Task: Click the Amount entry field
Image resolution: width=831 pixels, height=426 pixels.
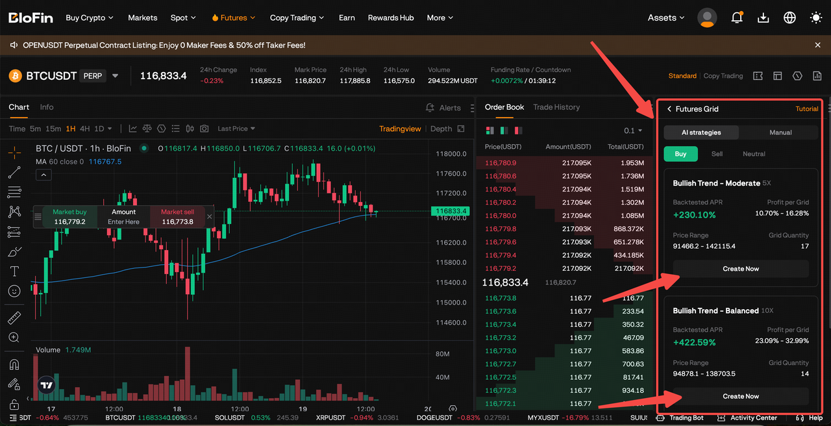Action: (x=123, y=217)
